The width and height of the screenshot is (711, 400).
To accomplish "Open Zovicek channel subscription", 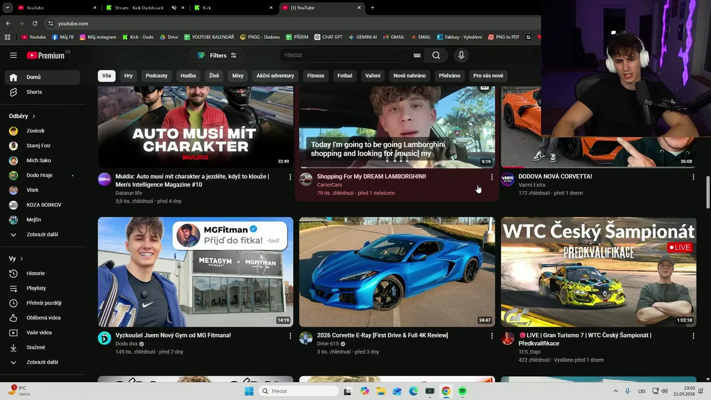I will [42, 131].
